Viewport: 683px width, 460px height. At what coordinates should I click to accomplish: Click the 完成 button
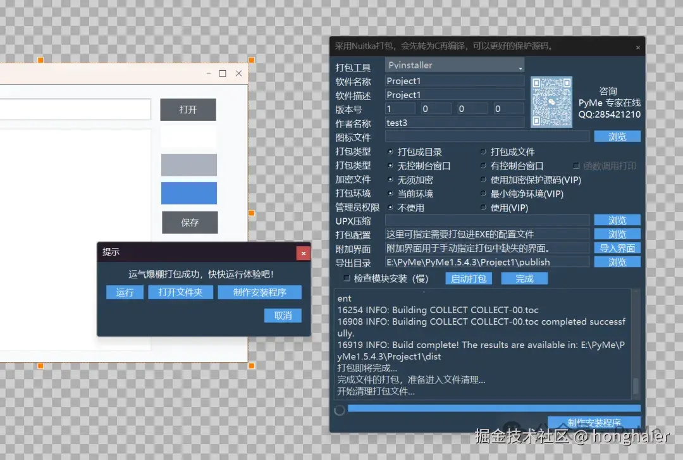524,278
